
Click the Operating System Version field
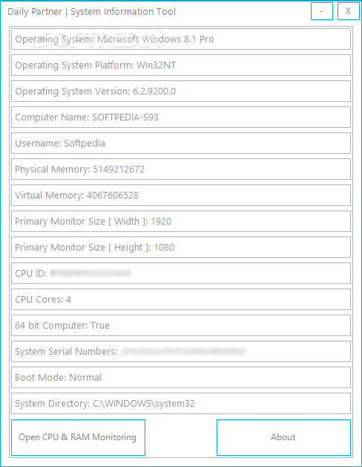pyautogui.click(x=181, y=91)
